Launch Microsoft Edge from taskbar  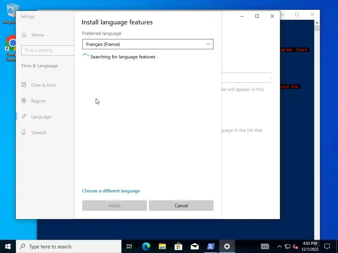[146, 246]
